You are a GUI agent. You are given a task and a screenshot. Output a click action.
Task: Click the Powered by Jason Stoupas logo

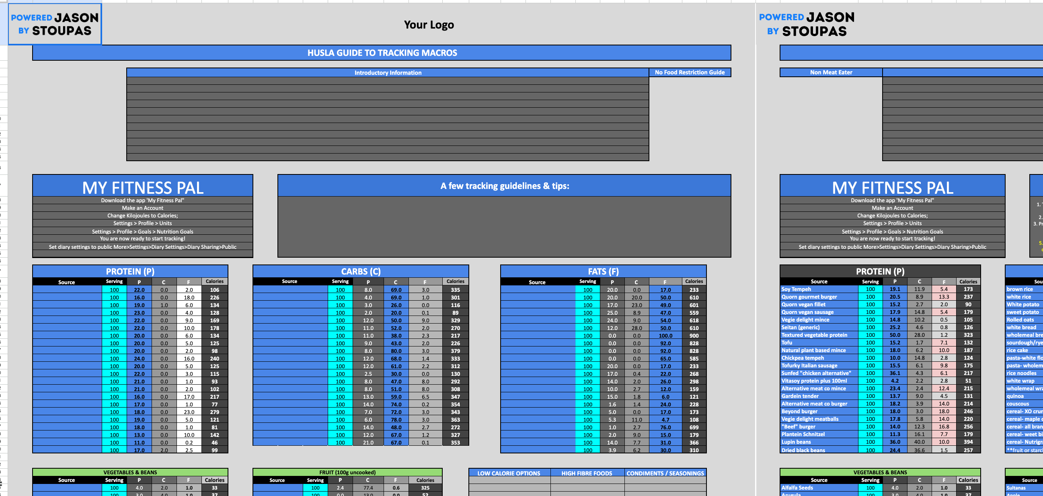[55, 24]
